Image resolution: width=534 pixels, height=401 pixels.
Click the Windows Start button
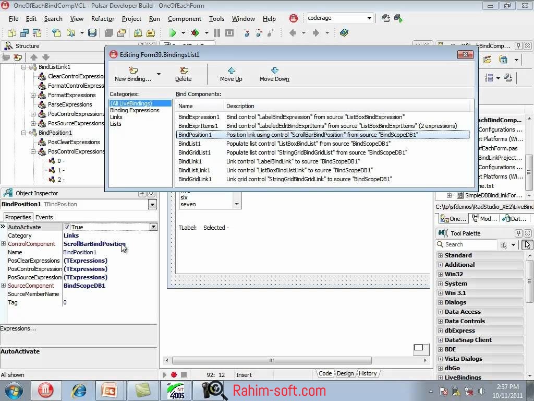tap(14, 391)
